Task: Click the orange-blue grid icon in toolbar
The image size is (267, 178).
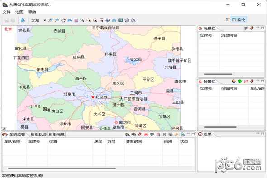Action: pyautogui.click(x=76, y=20)
